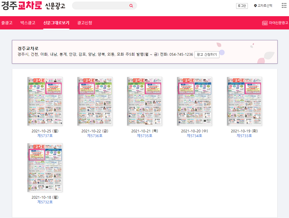Click the 광고 신청하기 button
289x218 pixels.
pos(207,54)
